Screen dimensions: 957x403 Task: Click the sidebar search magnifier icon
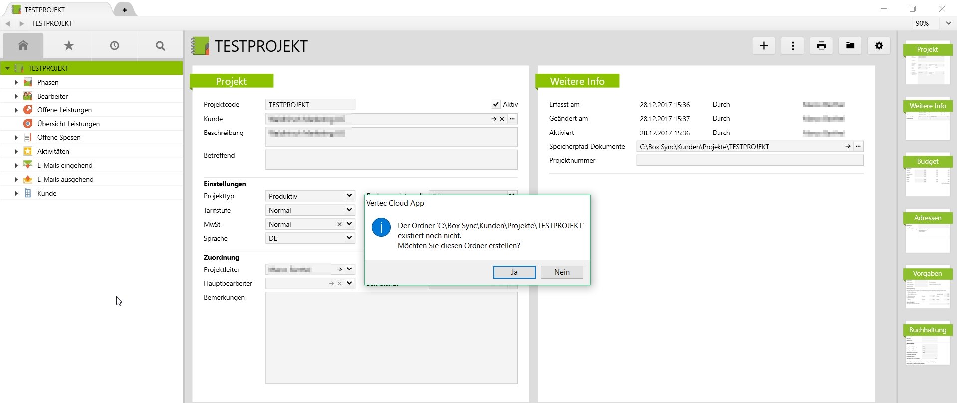coord(160,46)
